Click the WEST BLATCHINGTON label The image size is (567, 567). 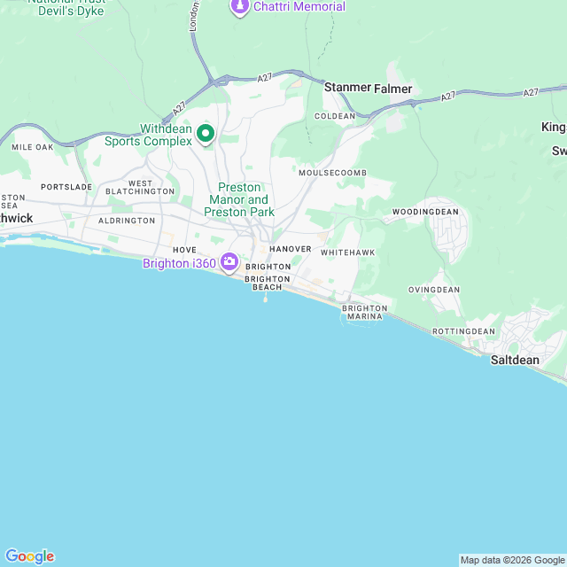click(x=140, y=187)
